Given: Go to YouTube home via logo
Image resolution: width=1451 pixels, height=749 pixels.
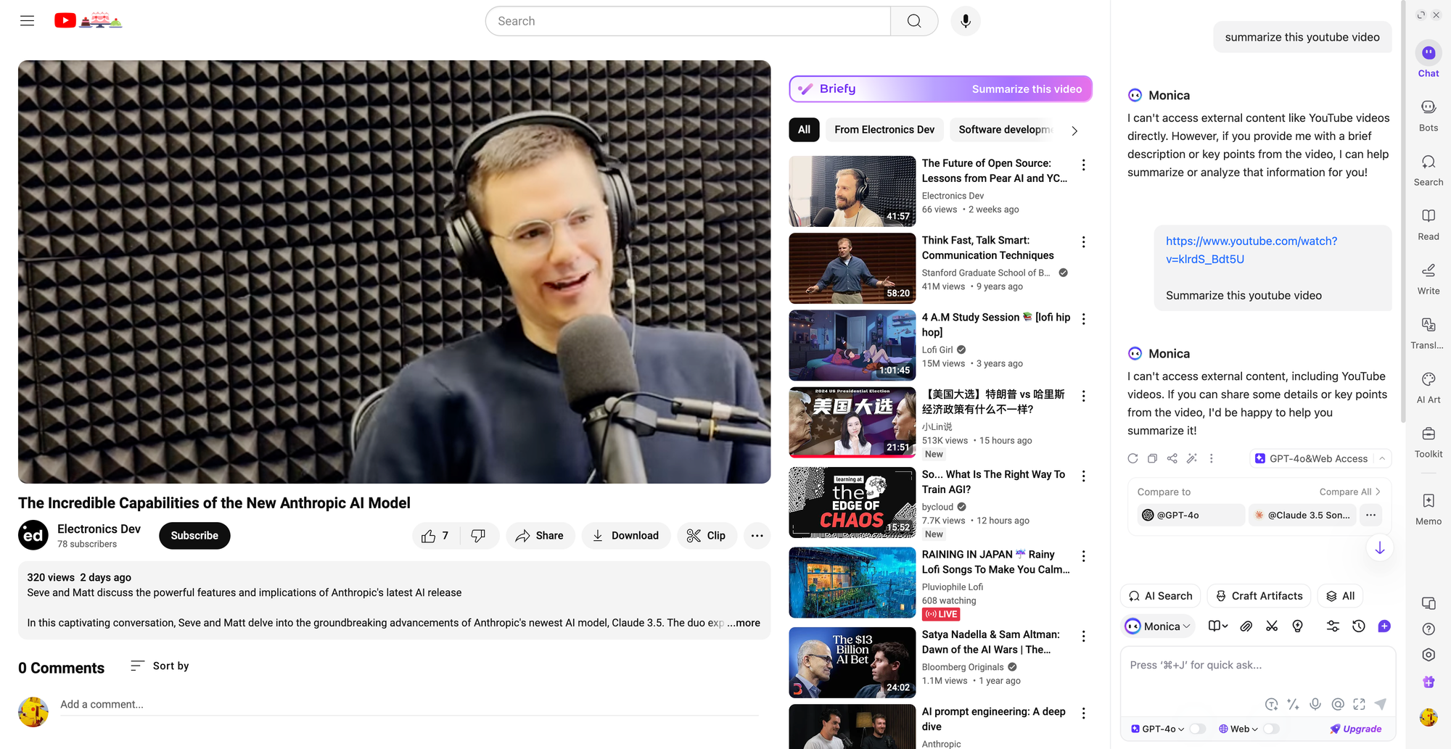Looking at the screenshot, I should tap(88, 20).
